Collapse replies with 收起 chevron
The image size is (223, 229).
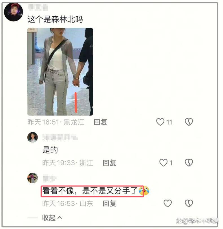point(52,218)
